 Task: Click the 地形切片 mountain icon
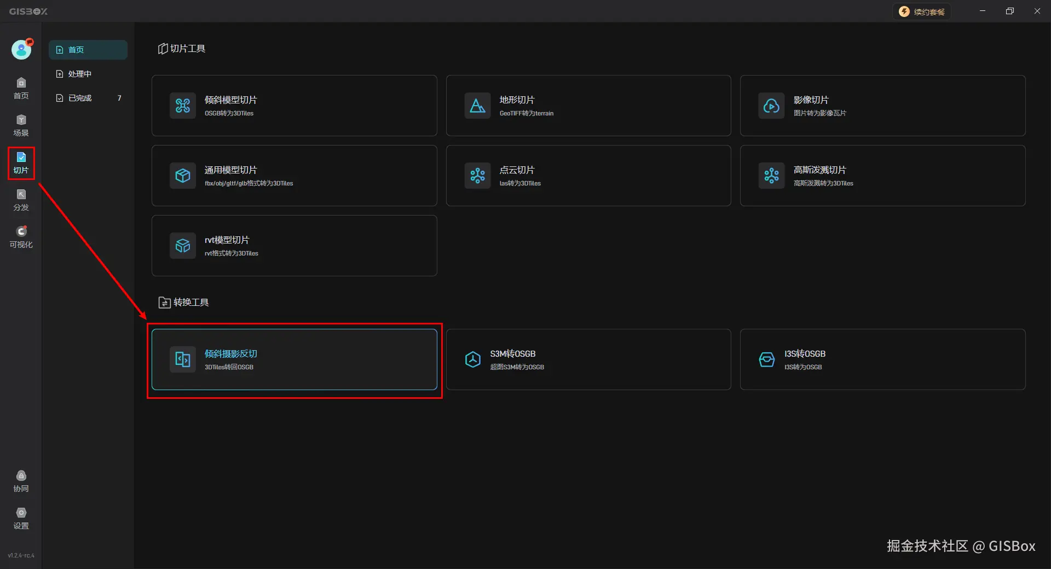477,106
